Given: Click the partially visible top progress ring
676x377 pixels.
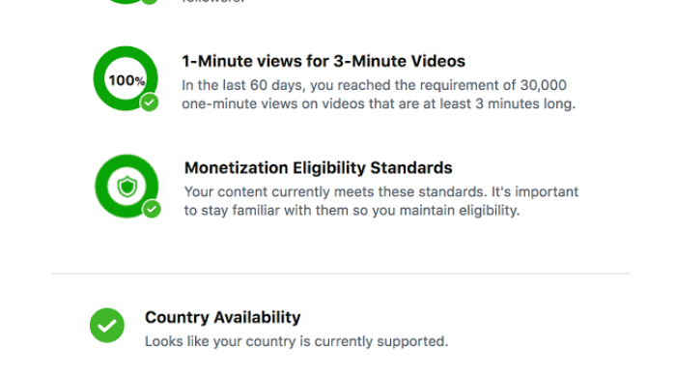Looking at the screenshot, I should click(x=126, y=2).
